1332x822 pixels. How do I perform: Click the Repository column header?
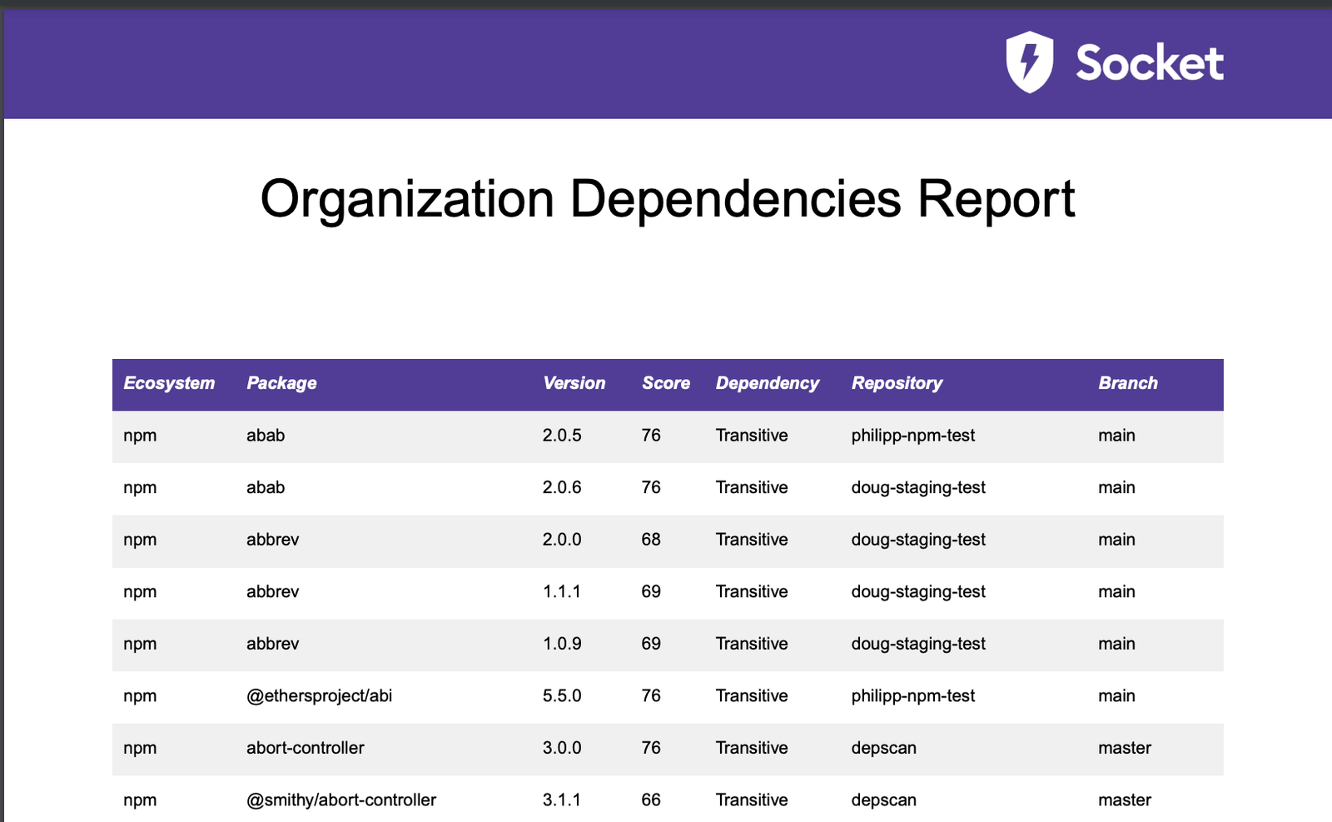coord(897,383)
